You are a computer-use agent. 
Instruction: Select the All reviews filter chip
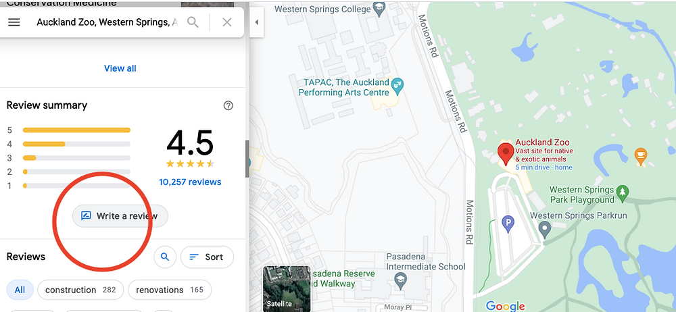coord(20,290)
